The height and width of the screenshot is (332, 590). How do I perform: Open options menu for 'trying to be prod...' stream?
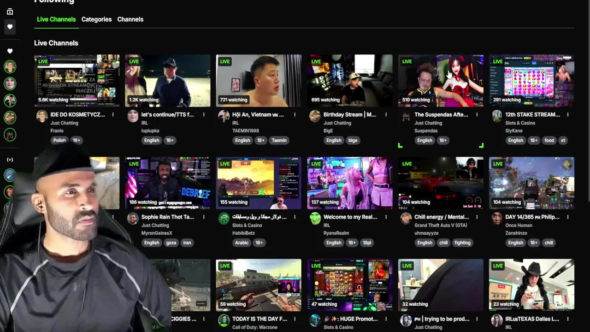[477, 319]
